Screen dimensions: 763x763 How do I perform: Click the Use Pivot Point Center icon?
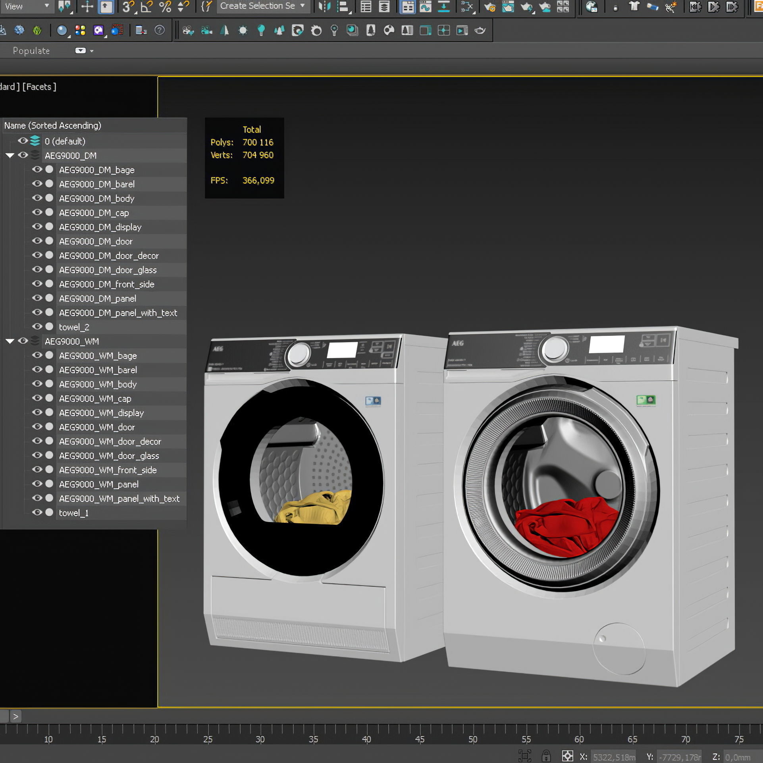[x=64, y=6]
